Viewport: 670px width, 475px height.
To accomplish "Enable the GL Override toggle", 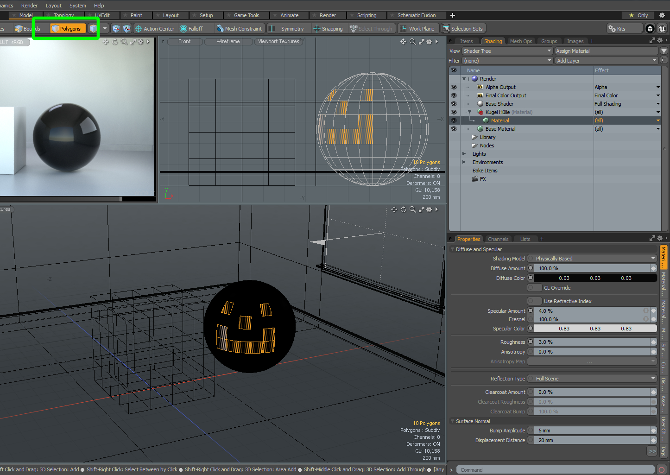I will click(535, 288).
